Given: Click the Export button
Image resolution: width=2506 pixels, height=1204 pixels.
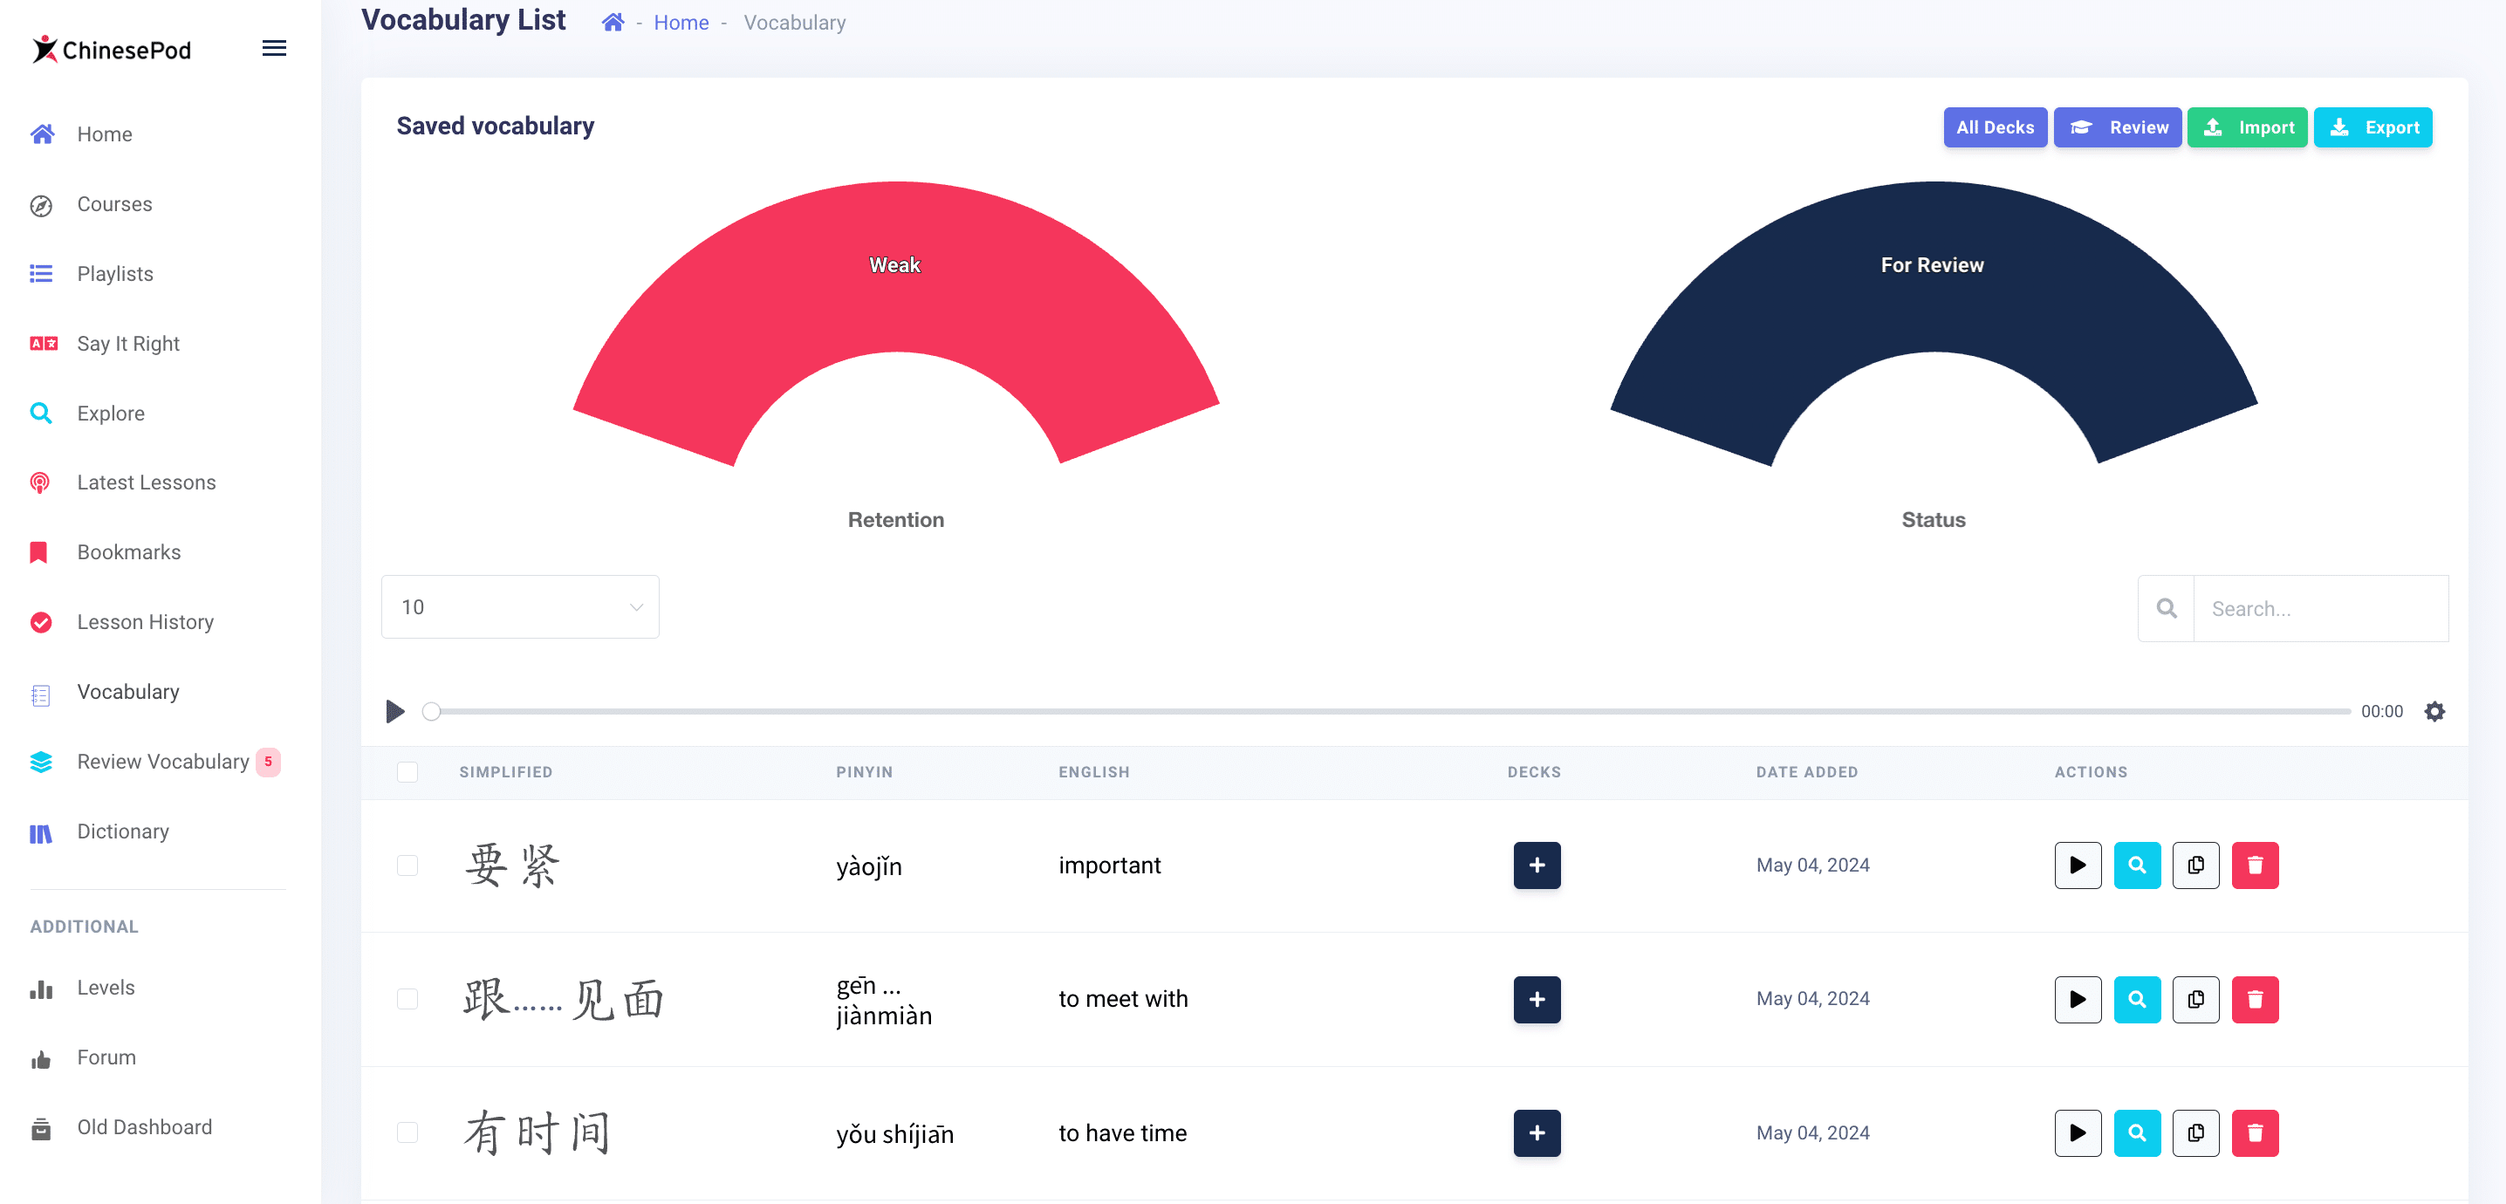Looking at the screenshot, I should pos(2372,127).
